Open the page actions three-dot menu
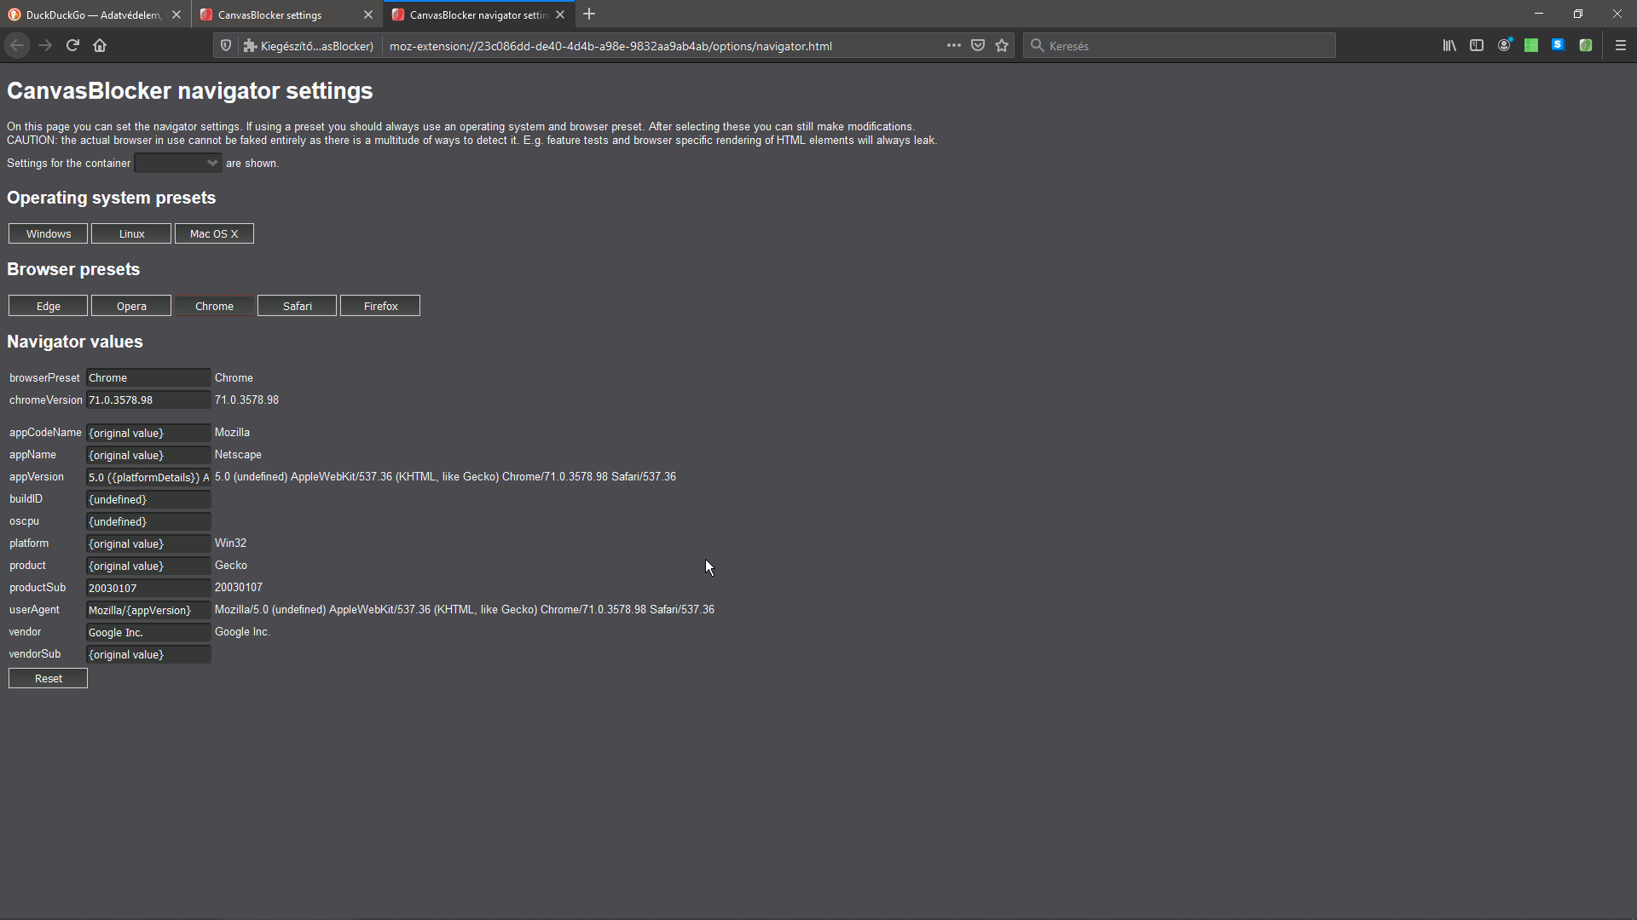 point(953,45)
